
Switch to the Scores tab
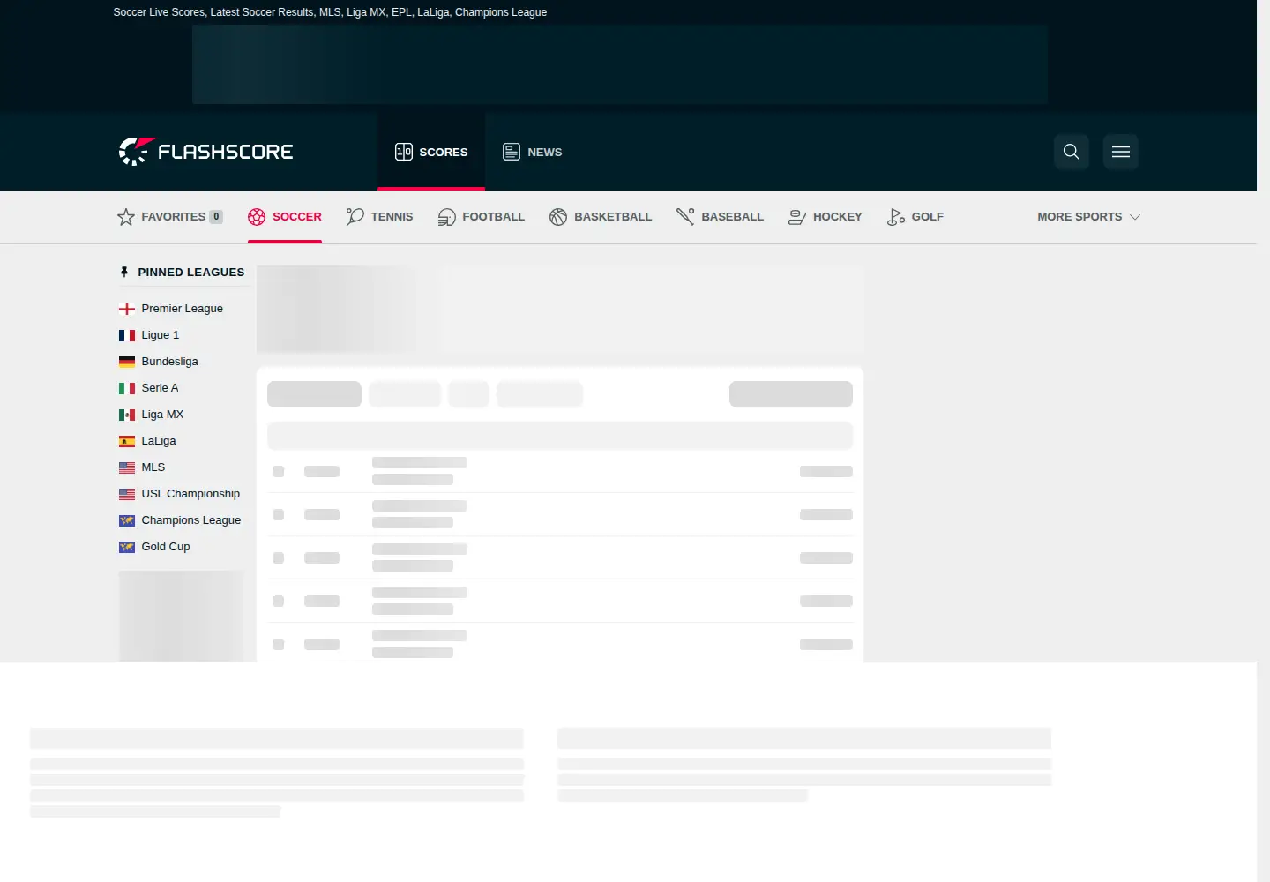tap(431, 152)
